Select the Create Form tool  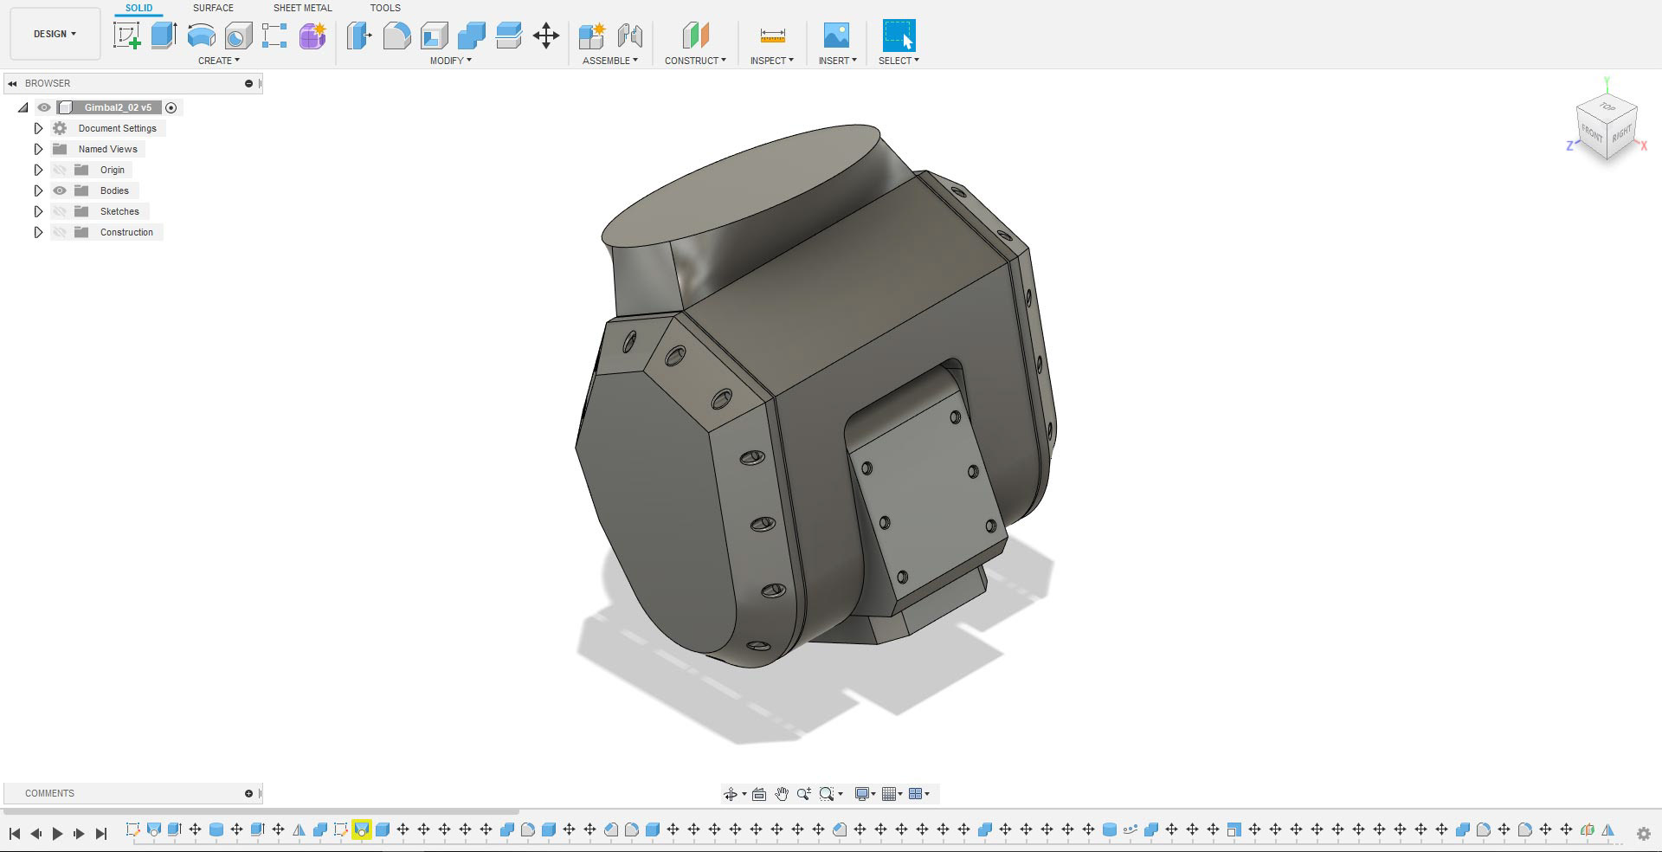(312, 35)
